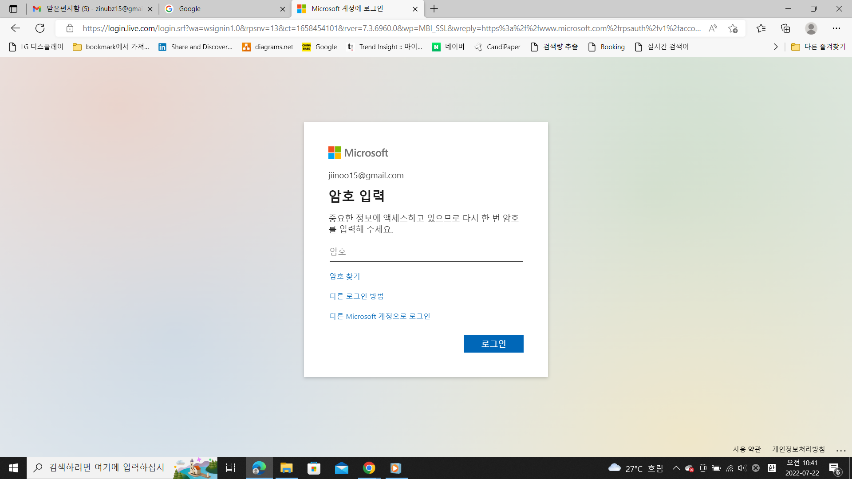The image size is (852, 479).
Task: Open the 검색량 추출 bookmark
Action: coord(554,47)
